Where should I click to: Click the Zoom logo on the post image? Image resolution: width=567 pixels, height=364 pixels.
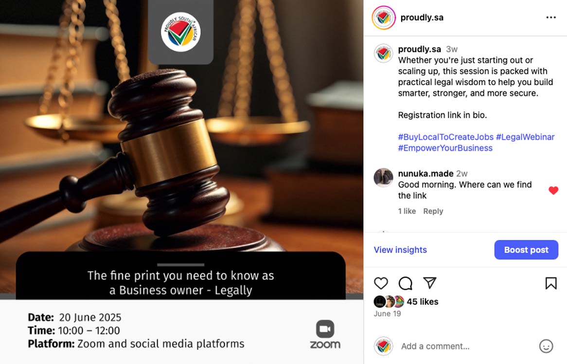[x=325, y=334]
